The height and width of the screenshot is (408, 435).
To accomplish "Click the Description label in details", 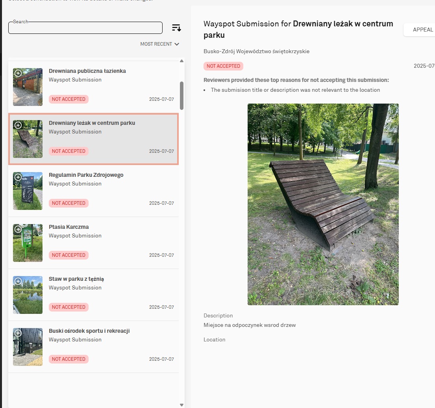I will tap(218, 315).
